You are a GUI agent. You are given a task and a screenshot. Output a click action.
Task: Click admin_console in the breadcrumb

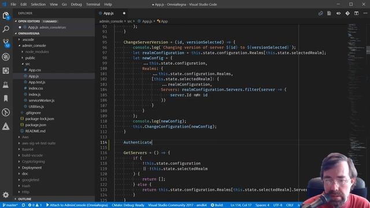pyautogui.click(x=111, y=21)
